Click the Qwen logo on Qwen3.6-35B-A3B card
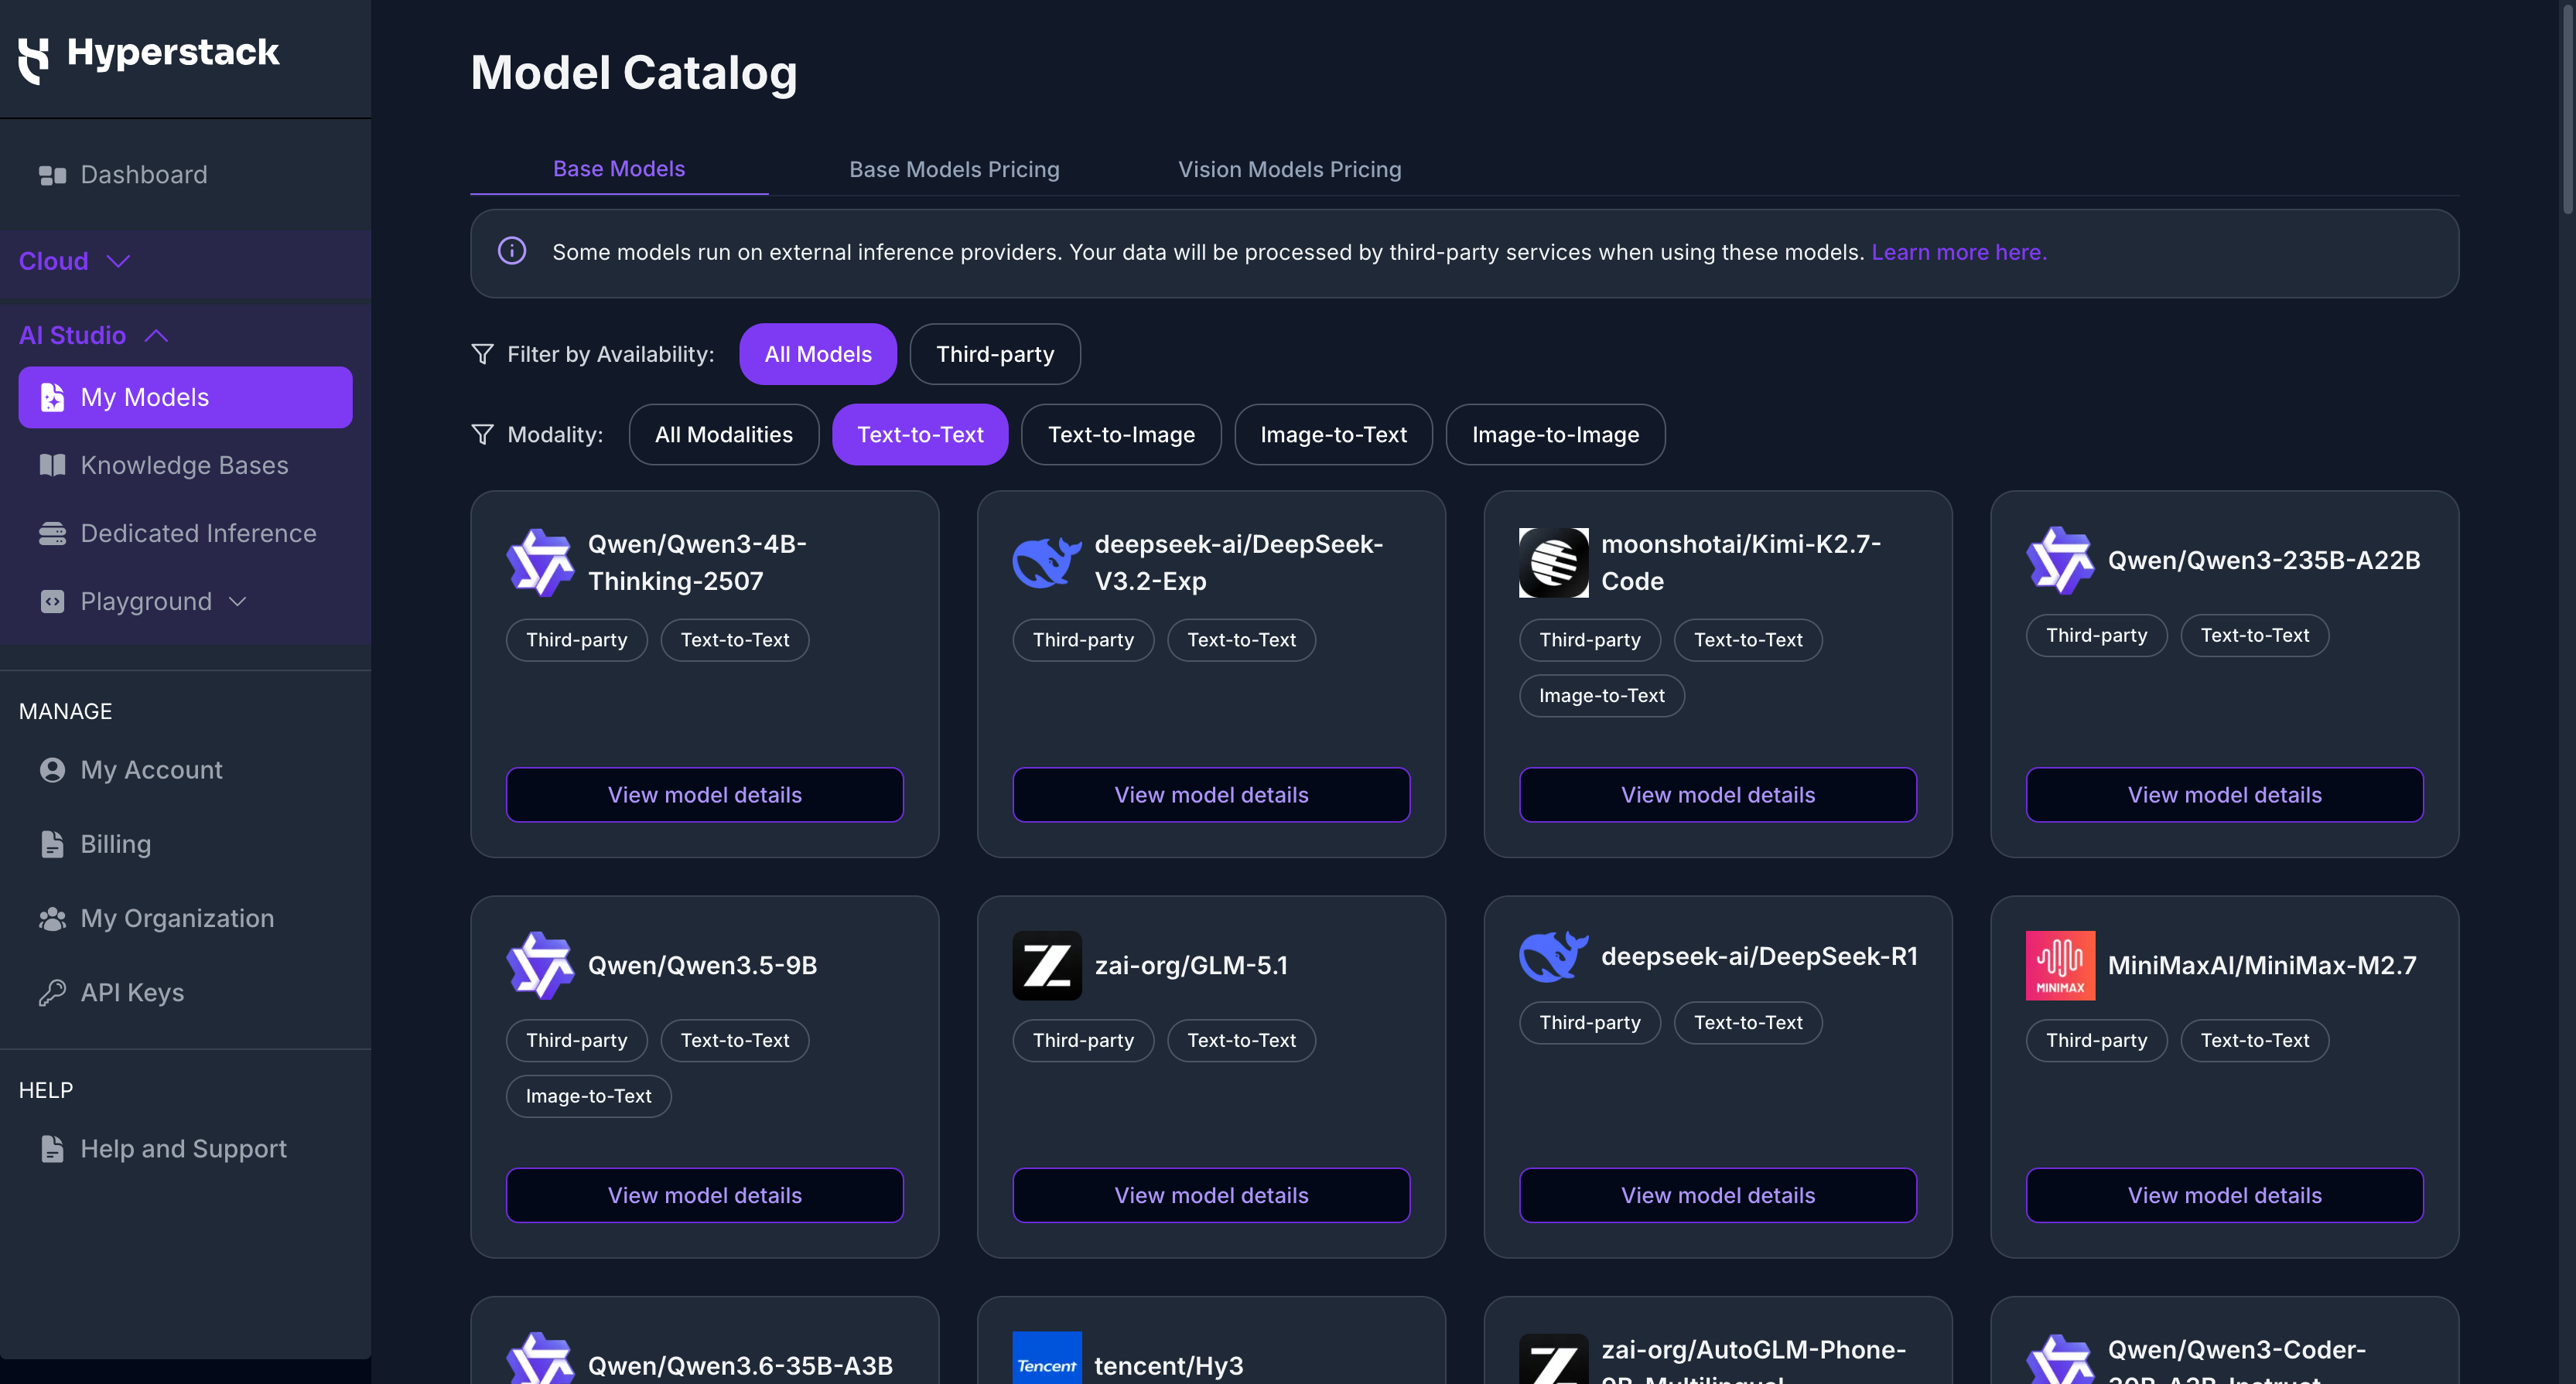The width and height of the screenshot is (2576, 1384). point(540,1358)
